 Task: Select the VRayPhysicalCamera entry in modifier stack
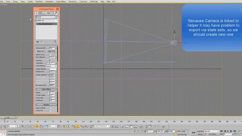click(47, 24)
